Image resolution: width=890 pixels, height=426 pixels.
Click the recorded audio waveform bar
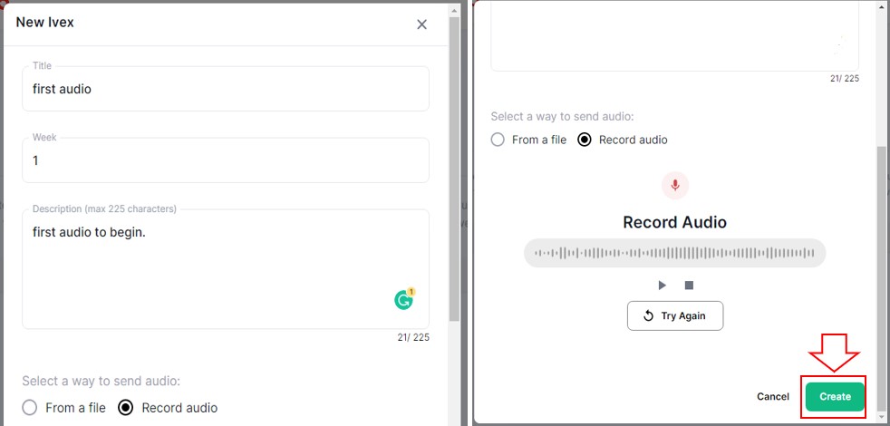674,253
